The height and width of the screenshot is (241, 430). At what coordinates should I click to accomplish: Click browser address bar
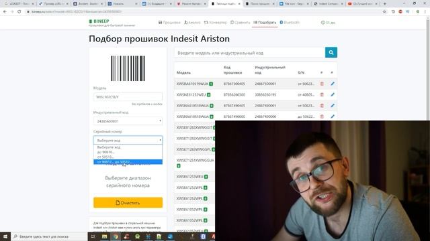tap(203, 11)
